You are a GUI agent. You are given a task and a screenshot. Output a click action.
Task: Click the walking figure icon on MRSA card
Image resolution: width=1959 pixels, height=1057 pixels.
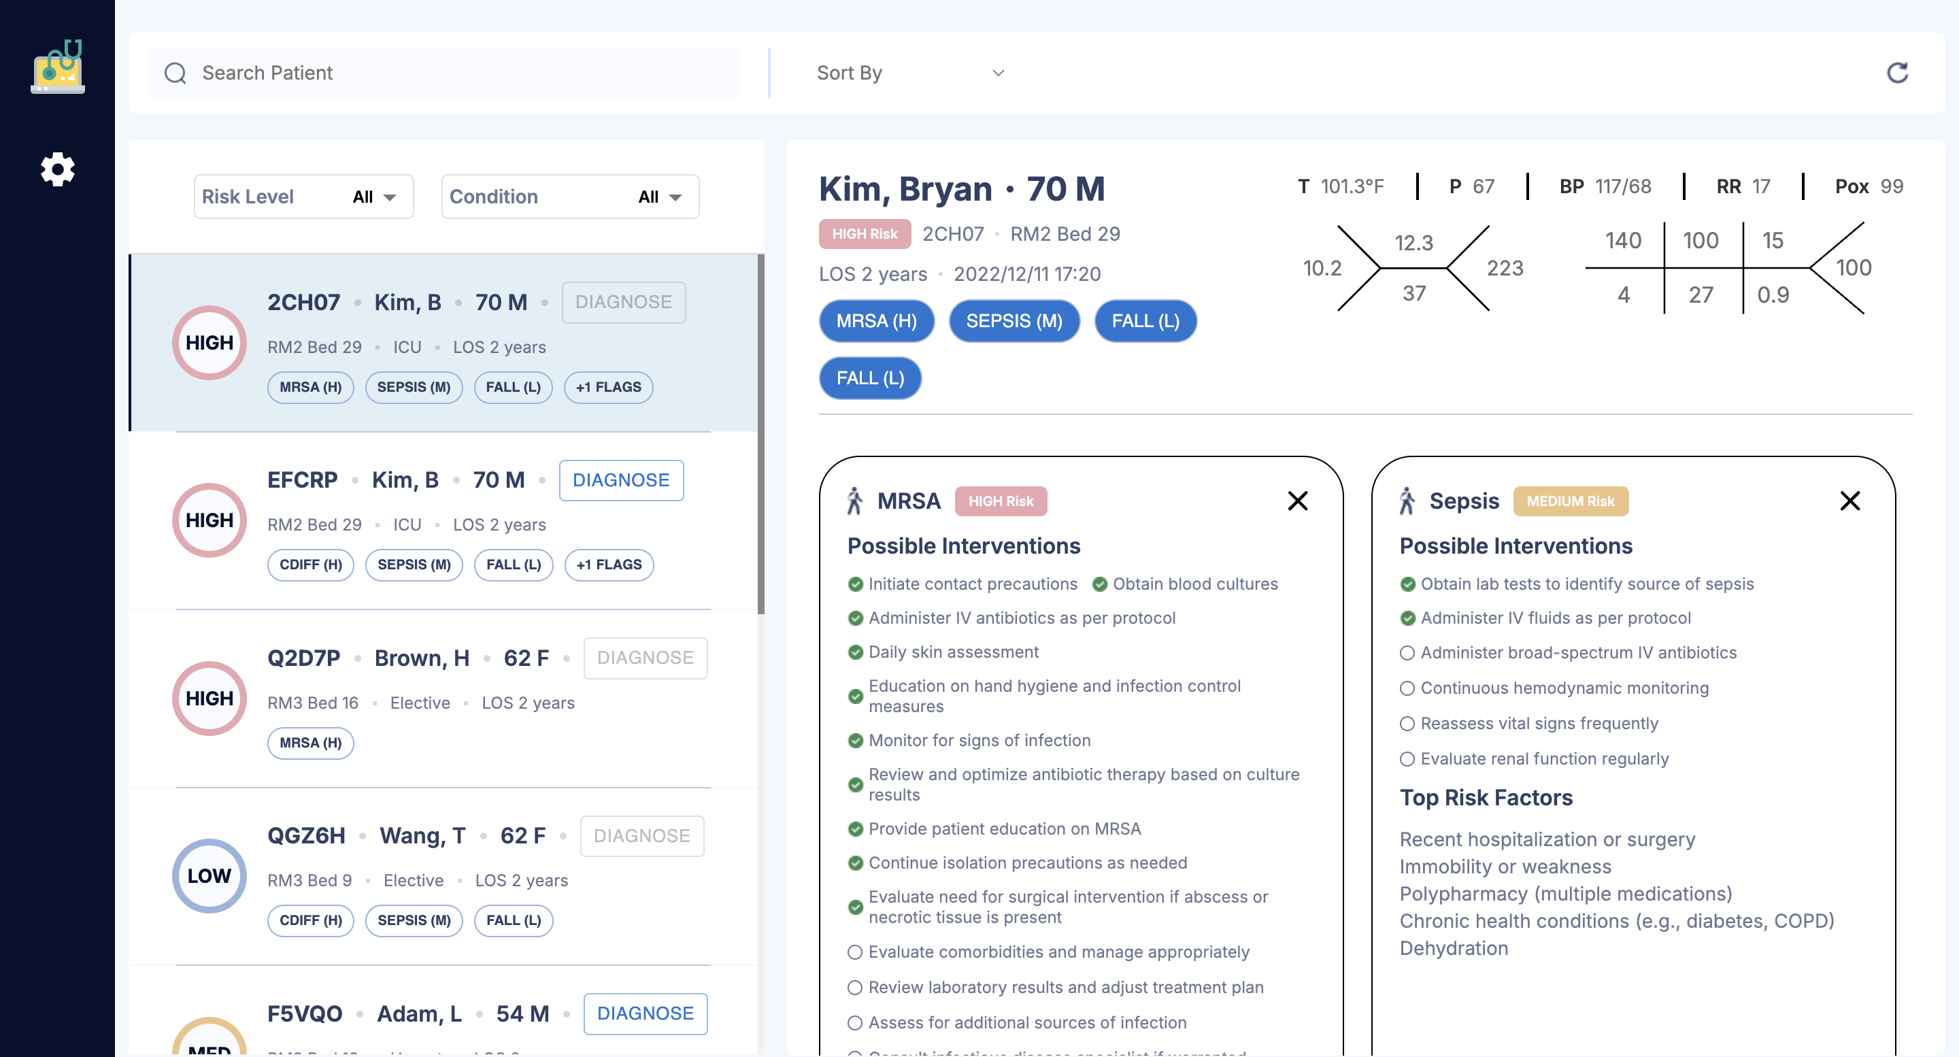pyautogui.click(x=854, y=500)
